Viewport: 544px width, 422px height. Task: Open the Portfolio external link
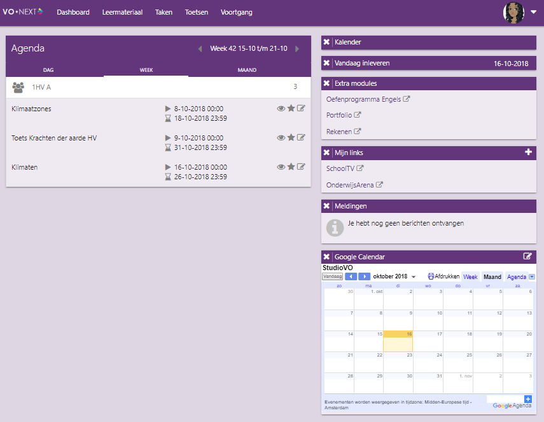pyautogui.click(x=344, y=115)
